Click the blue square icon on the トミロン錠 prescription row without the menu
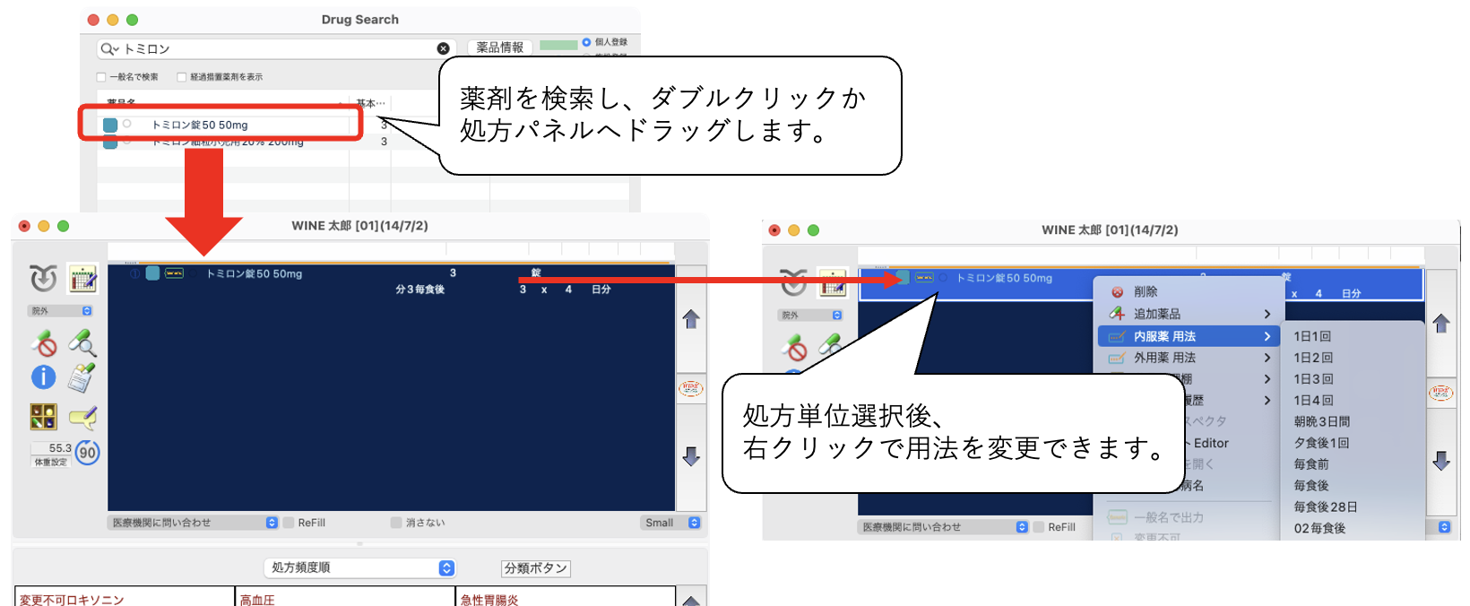 coord(153,273)
